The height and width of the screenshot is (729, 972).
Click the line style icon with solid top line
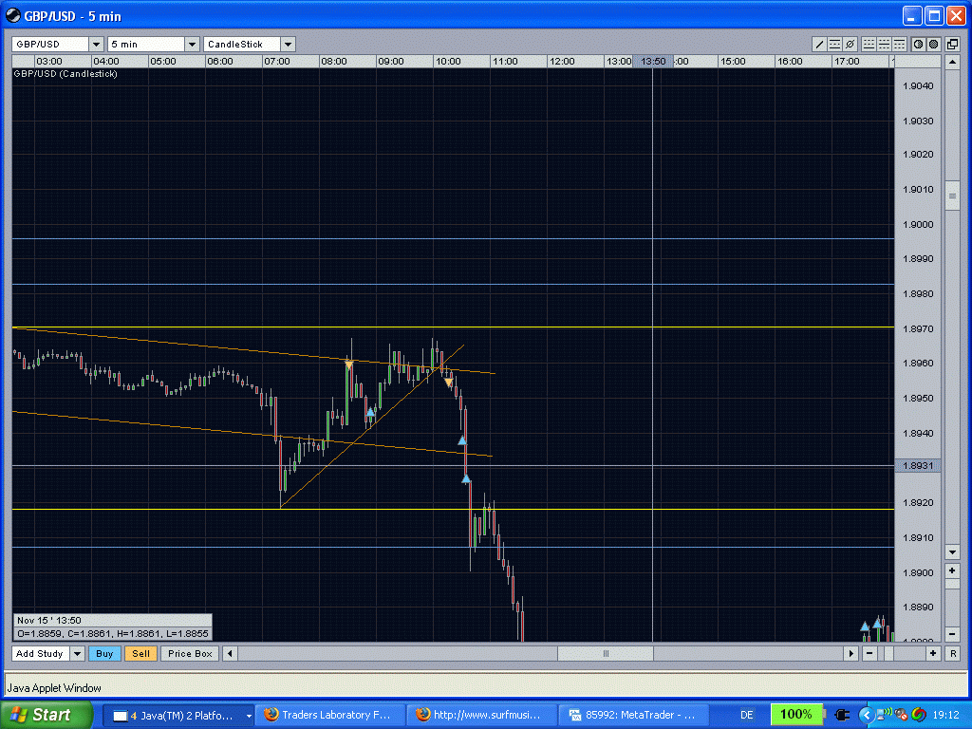point(900,44)
